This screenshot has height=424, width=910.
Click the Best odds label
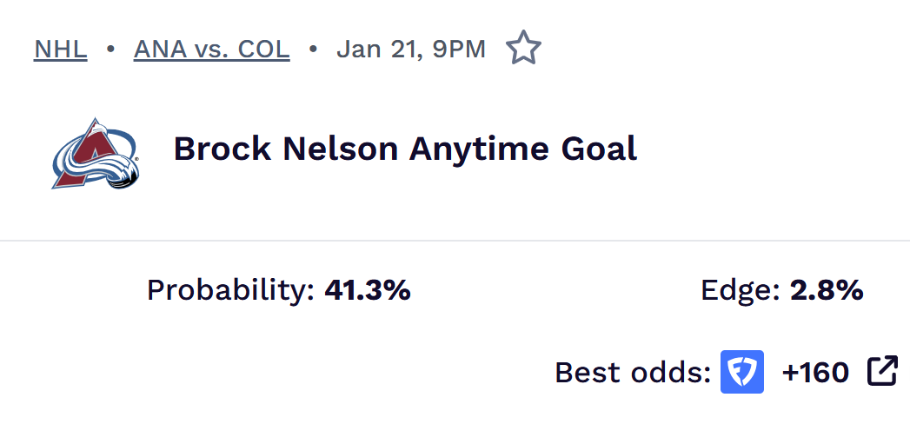633,372
